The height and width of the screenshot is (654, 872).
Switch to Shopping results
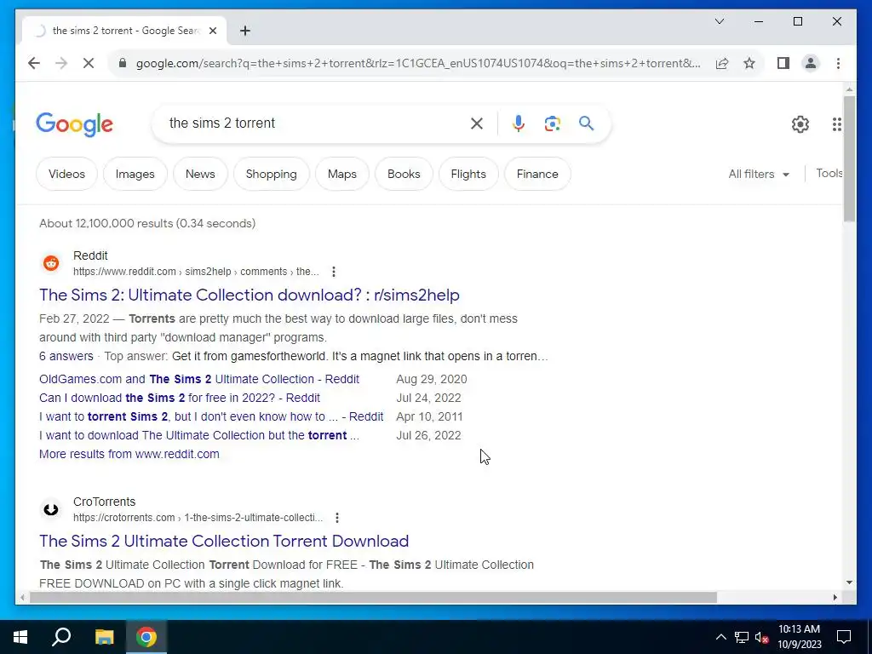tap(272, 174)
